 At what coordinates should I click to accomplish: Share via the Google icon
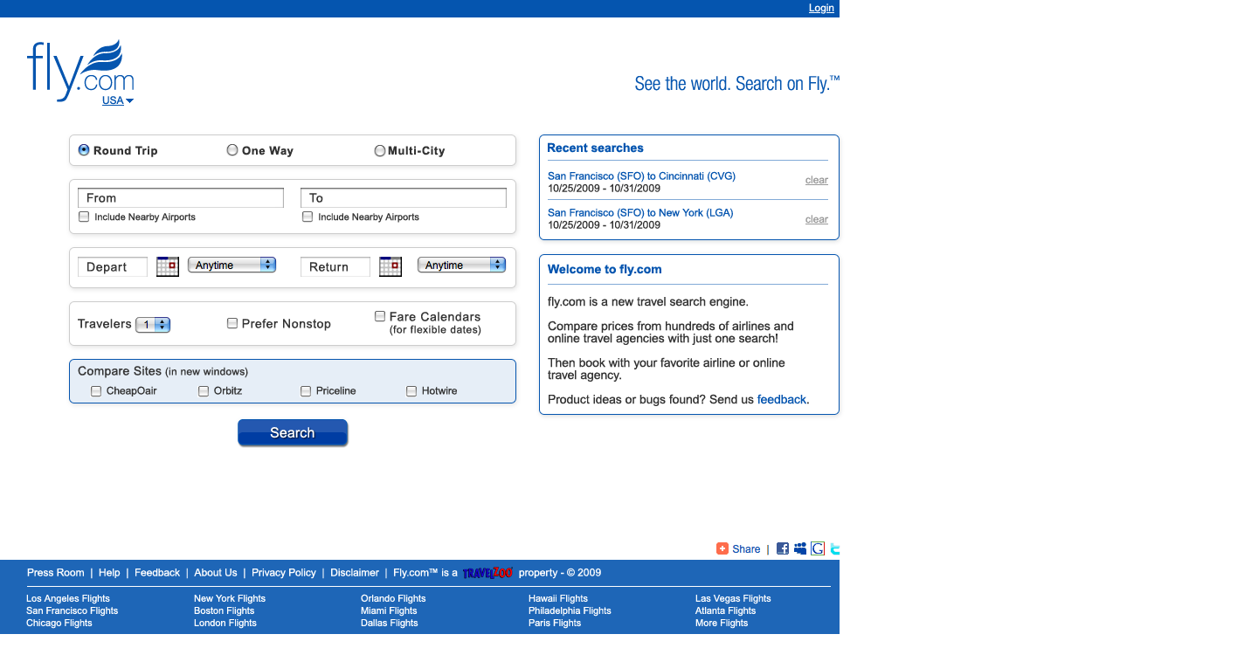coord(818,548)
